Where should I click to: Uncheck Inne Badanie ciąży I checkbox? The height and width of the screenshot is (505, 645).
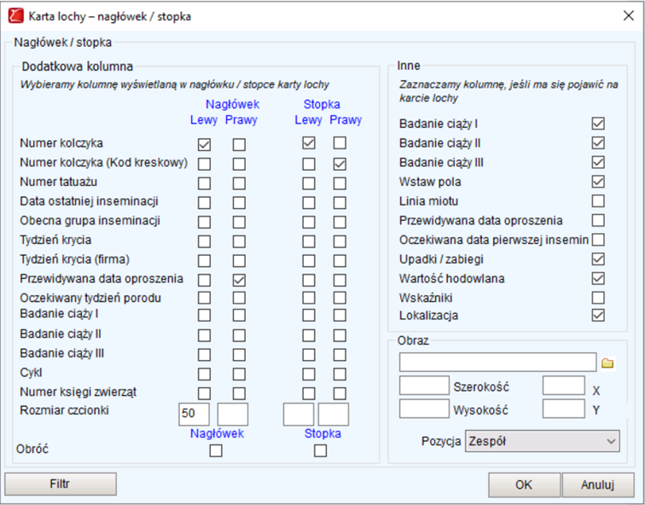598,123
